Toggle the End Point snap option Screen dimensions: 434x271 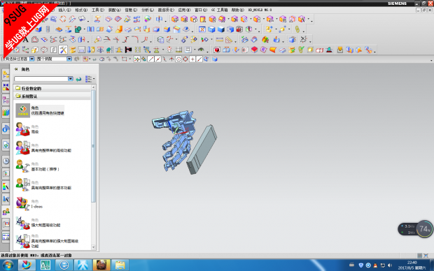click(x=150, y=59)
